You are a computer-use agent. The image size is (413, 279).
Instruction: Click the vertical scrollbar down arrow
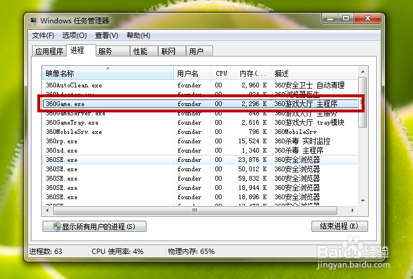coord(363,201)
